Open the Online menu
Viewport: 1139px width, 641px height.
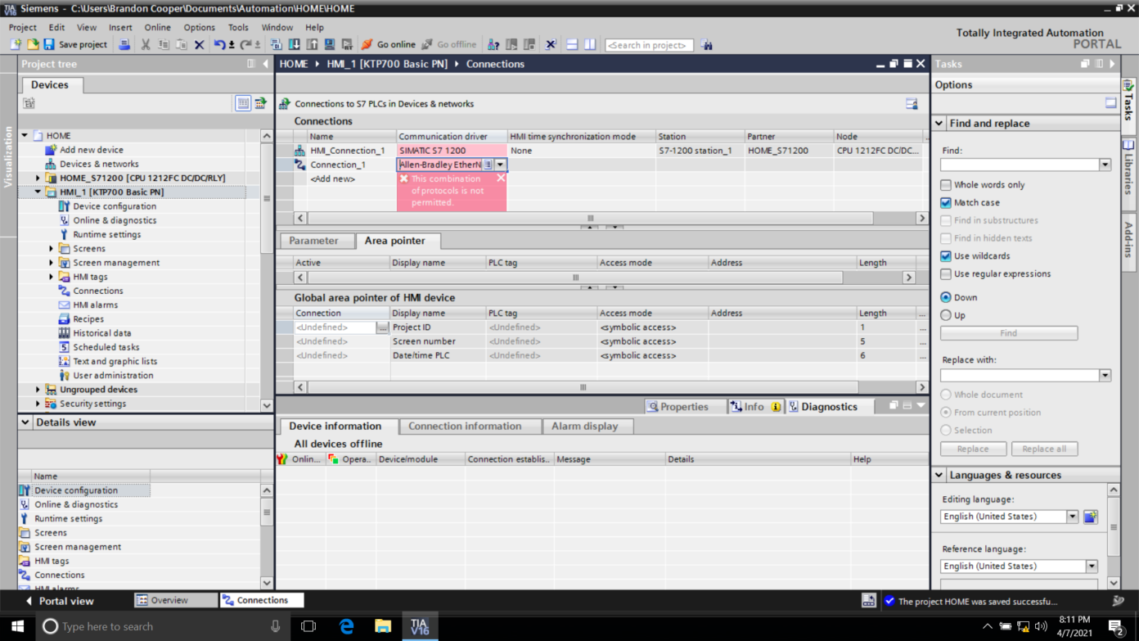[x=158, y=27]
